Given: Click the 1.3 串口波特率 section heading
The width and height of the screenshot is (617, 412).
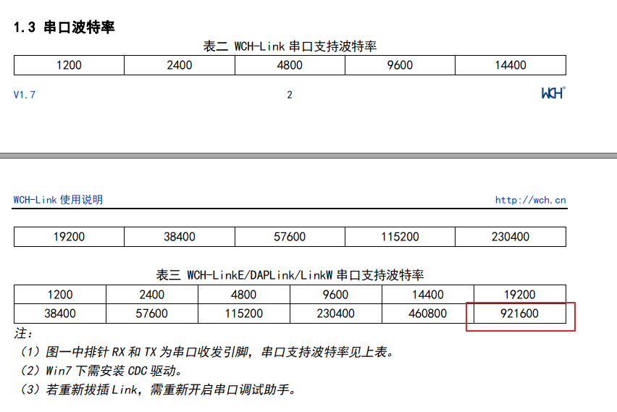Looking at the screenshot, I should coord(64,28).
